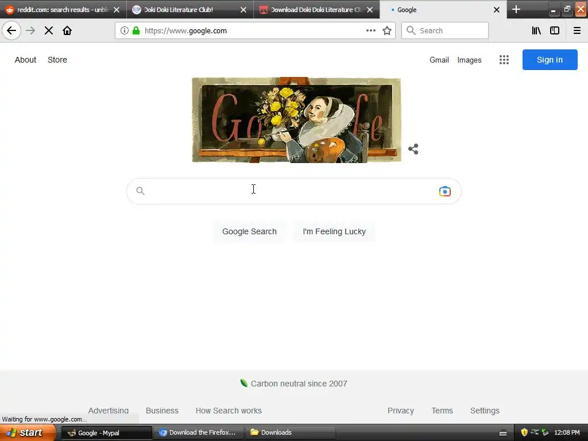The width and height of the screenshot is (588, 441).
Task: Select Google - Mypal taskbar button
Action: [106, 433]
